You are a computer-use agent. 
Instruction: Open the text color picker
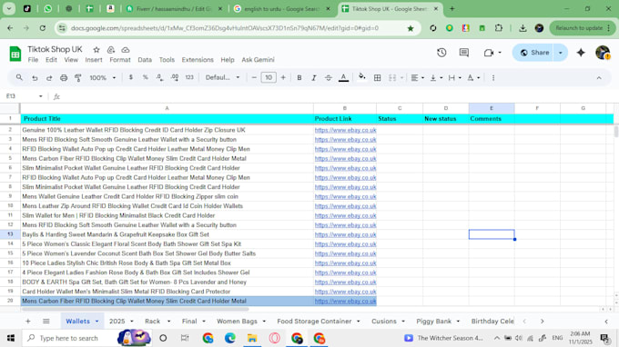(x=343, y=77)
